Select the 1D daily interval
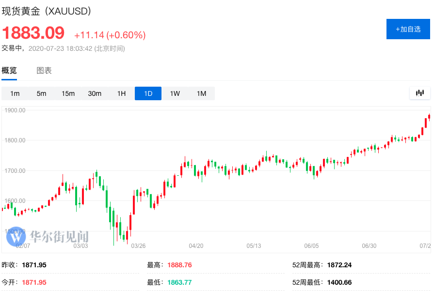Image resolution: width=434 pixels, height=291 pixels. (148, 93)
